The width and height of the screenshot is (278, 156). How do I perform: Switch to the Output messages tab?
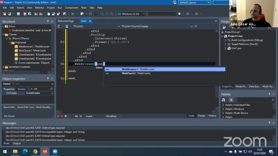click(17, 143)
